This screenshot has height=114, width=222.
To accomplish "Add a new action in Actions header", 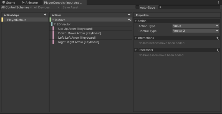I will coord(129,15).
